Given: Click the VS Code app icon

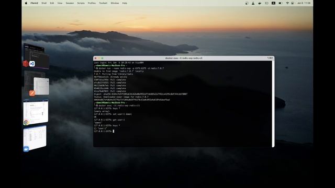Looking at the screenshot, I should tap(32, 64).
